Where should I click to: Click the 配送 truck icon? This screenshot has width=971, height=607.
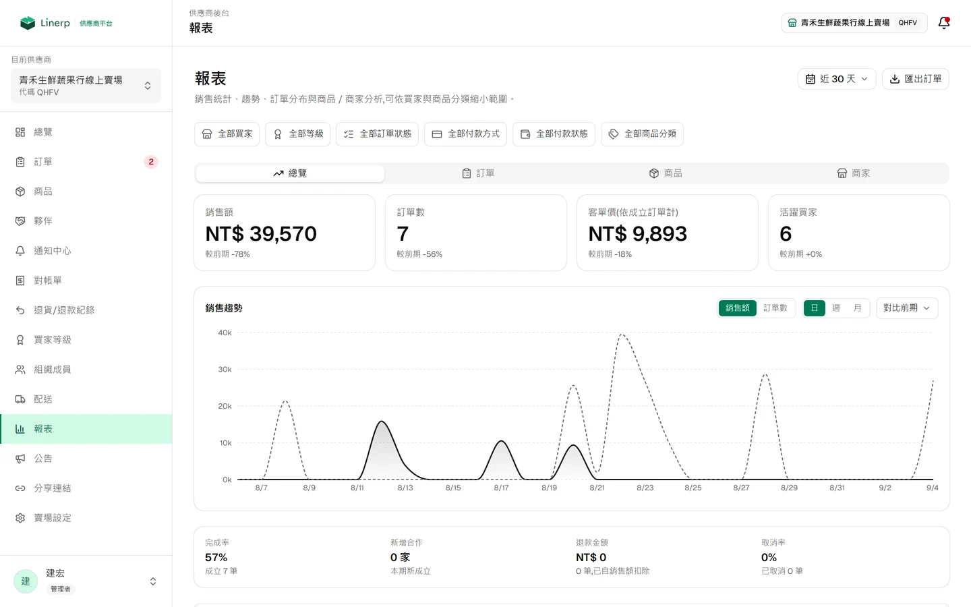click(20, 399)
